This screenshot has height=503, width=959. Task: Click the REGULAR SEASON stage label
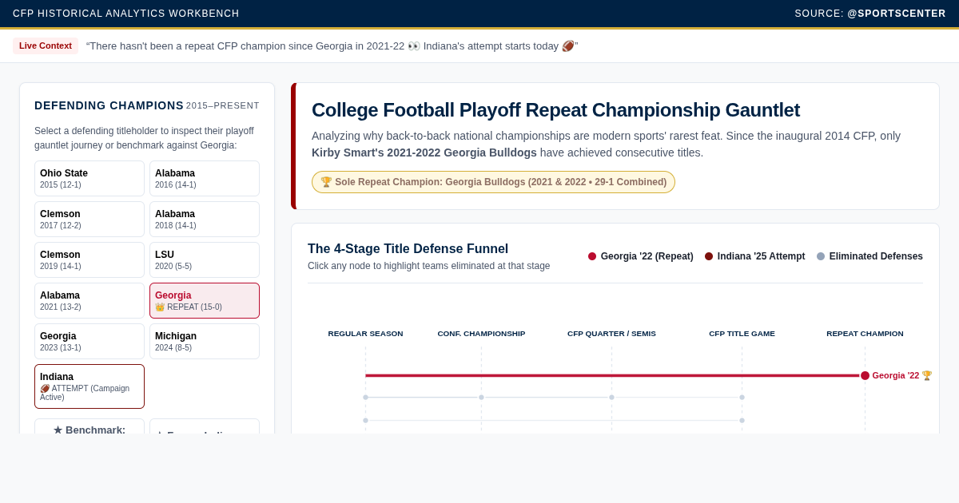click(x=365, y=334)
